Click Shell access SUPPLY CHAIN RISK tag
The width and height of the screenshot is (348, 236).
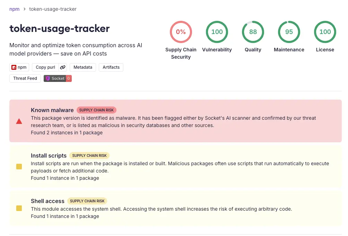pyautogui.click(x=87, y=201)
